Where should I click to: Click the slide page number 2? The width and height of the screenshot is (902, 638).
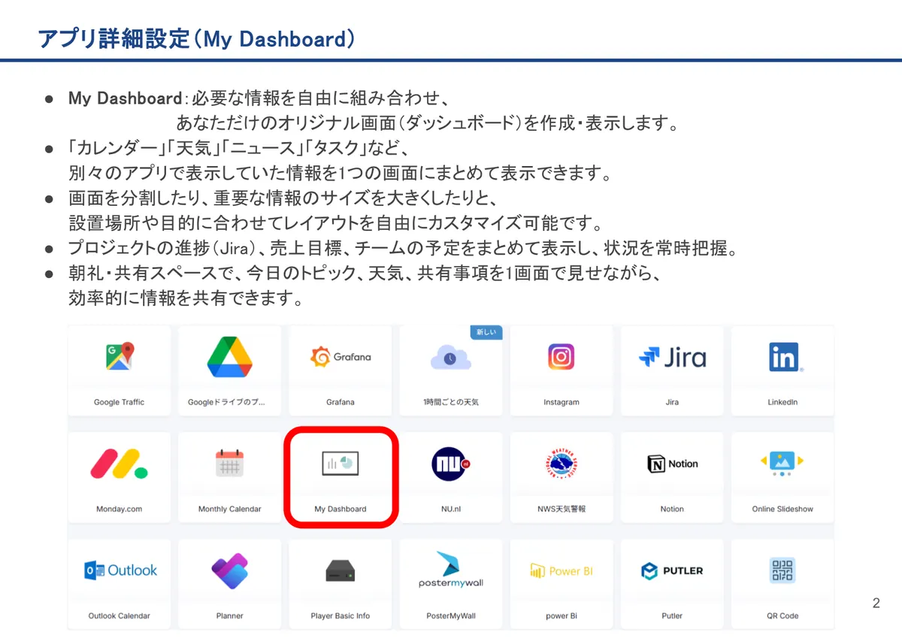click(876, 603)
